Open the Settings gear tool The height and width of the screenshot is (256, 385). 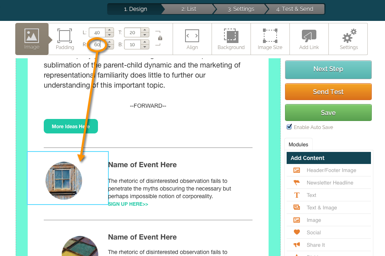(348, 39)
